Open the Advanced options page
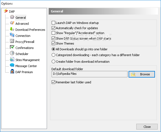The image size is (161, 132). point(22,24)
